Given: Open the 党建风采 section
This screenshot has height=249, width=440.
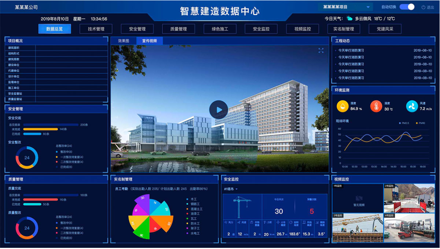Looking at the screenshot, I should [385, 29].
